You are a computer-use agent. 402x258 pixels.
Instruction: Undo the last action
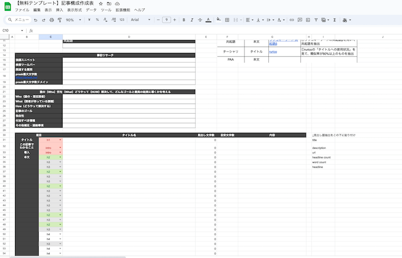[x=36, y=20]
